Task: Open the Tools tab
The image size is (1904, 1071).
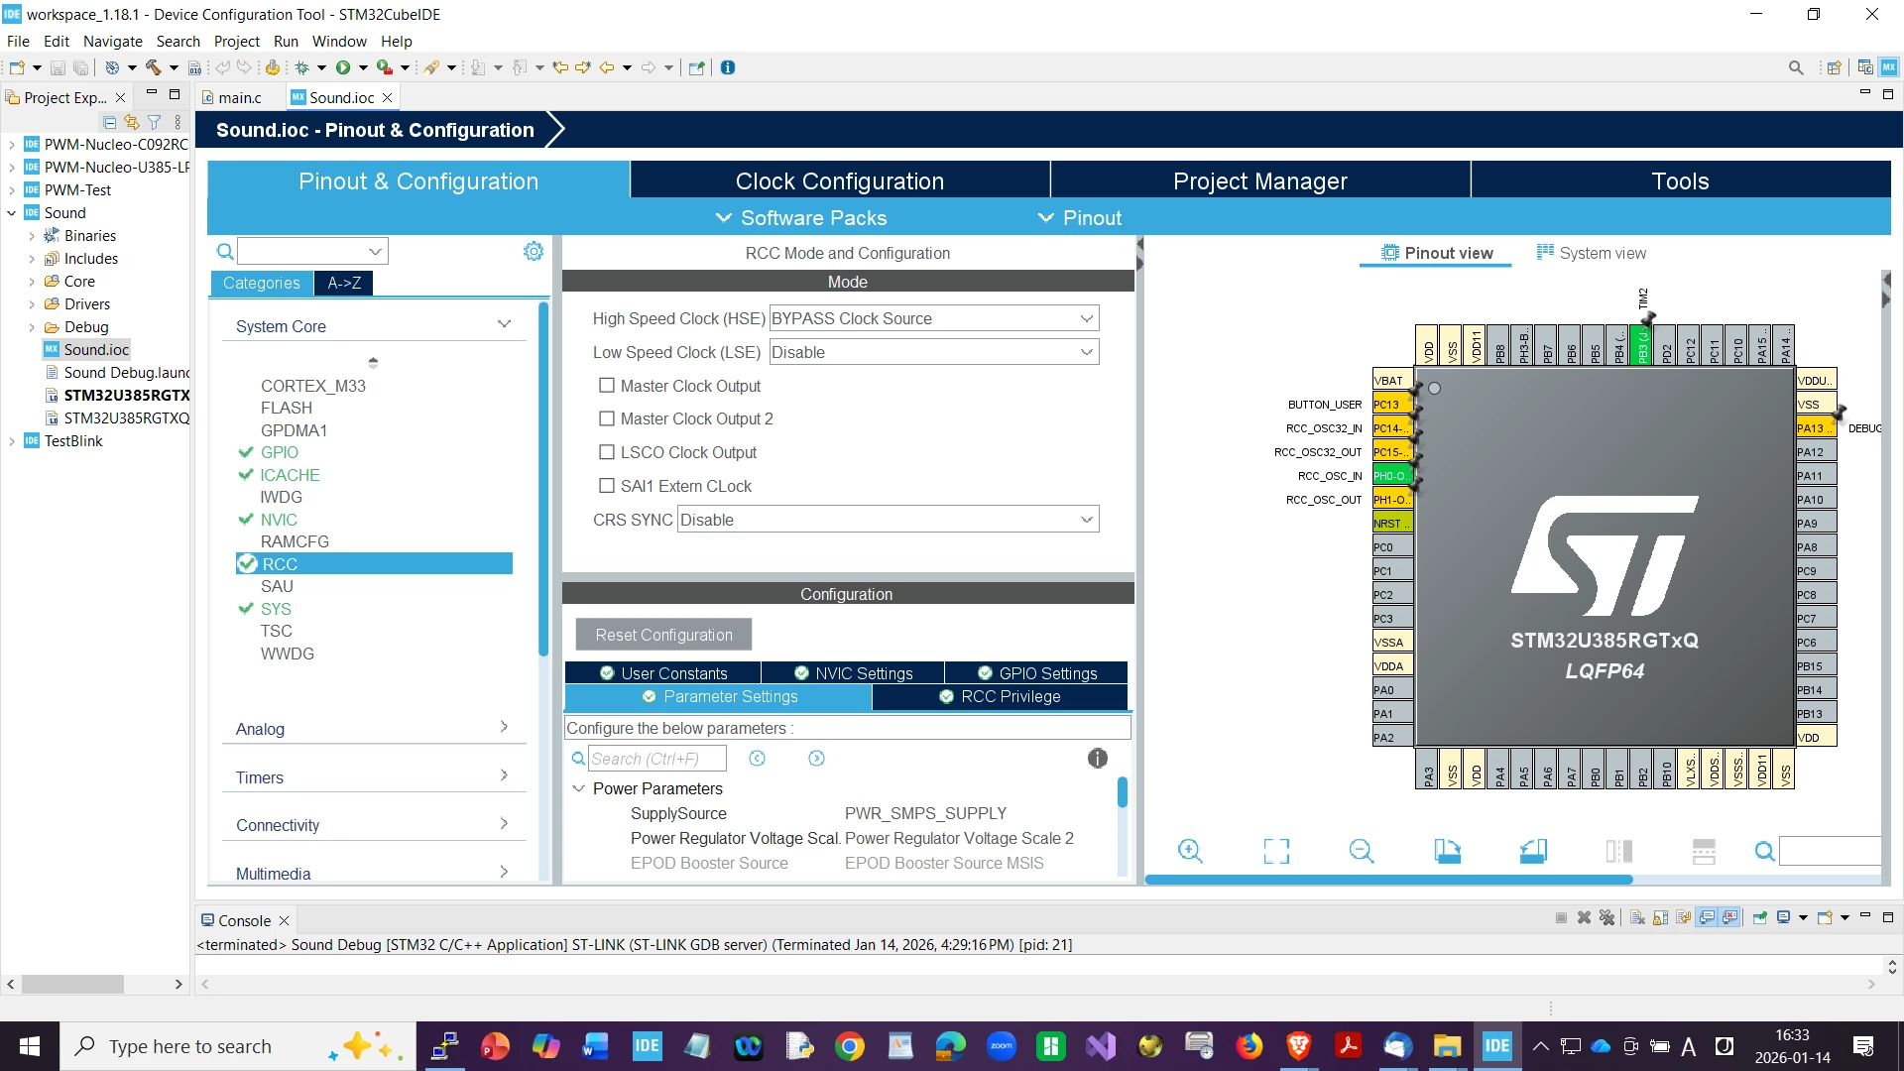Action: point(1681,180)
